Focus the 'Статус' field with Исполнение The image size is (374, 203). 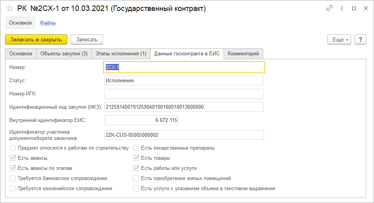[x=184, y=80]
